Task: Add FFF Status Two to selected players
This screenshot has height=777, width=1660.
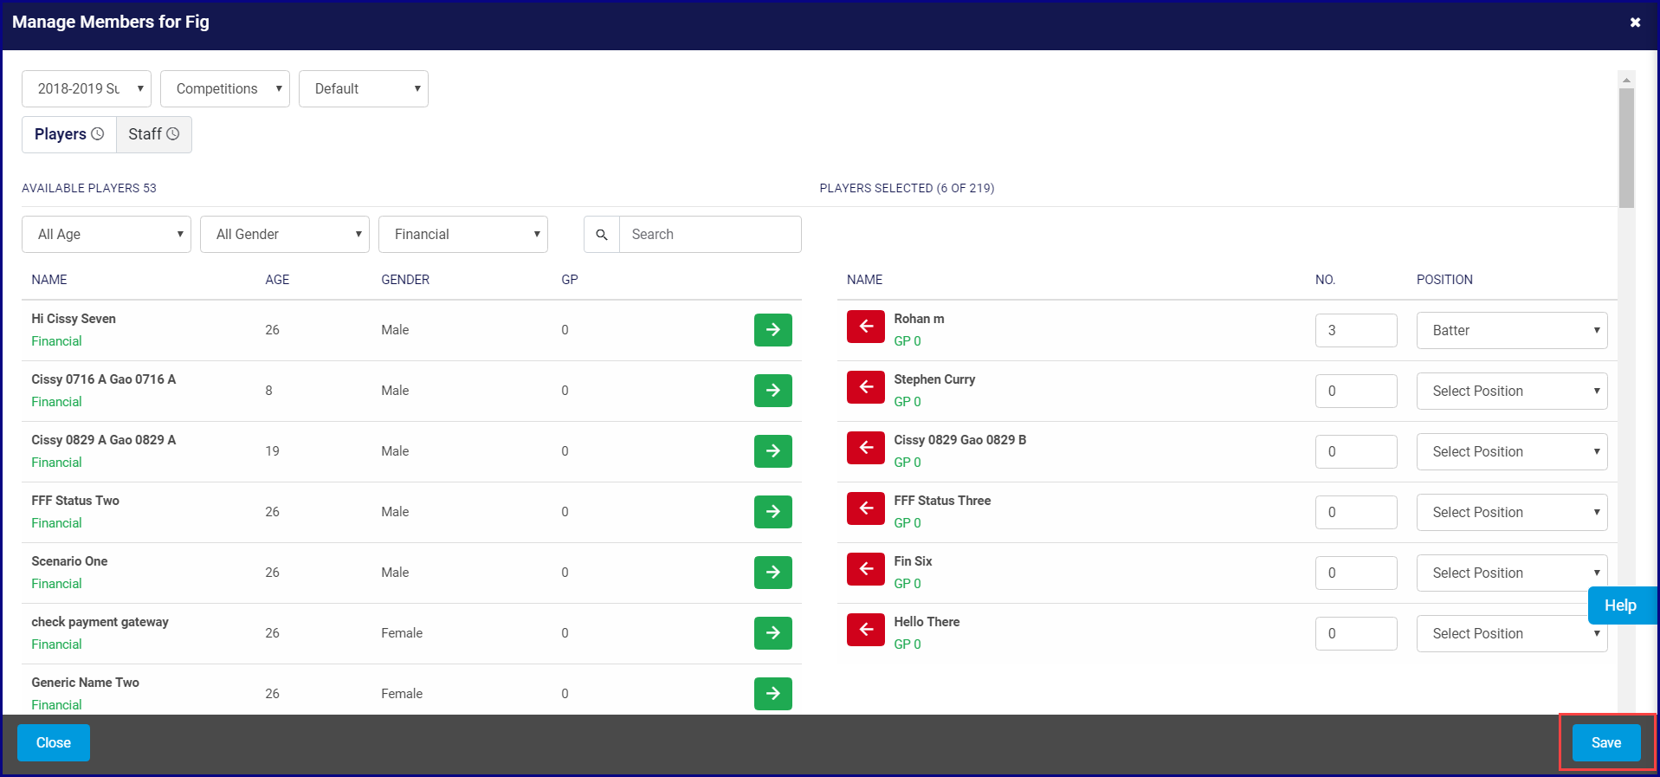Action: (772, 512)
